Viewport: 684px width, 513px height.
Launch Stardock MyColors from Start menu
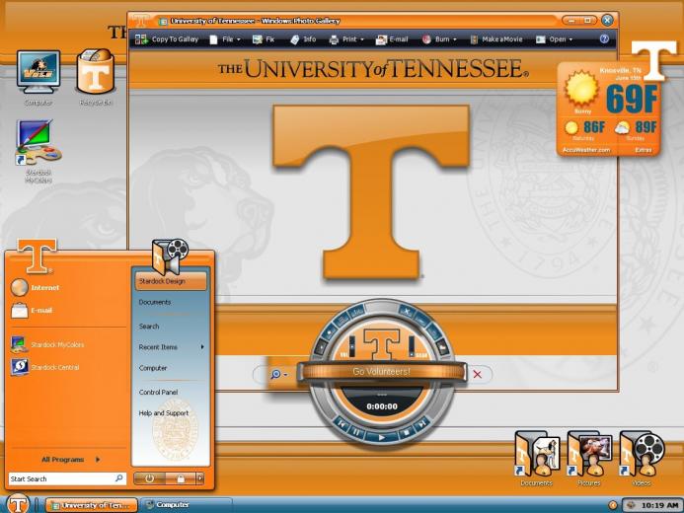point(47,344)
